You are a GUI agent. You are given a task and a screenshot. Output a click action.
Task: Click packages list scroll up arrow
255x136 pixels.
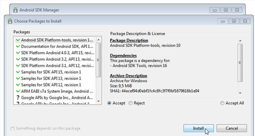pos(98,40)
